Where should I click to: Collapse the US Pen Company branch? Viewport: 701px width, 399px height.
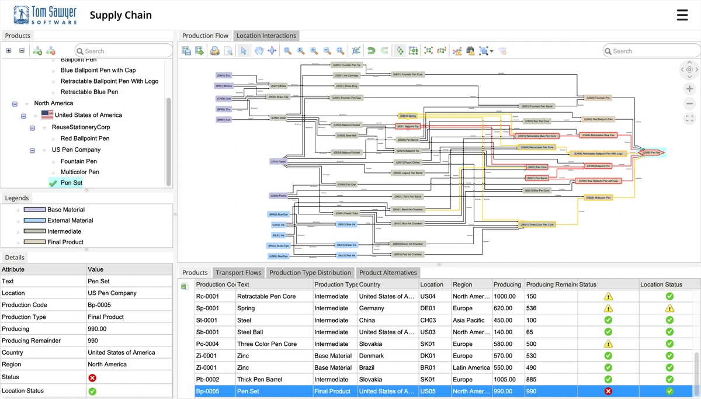(32, 150)
